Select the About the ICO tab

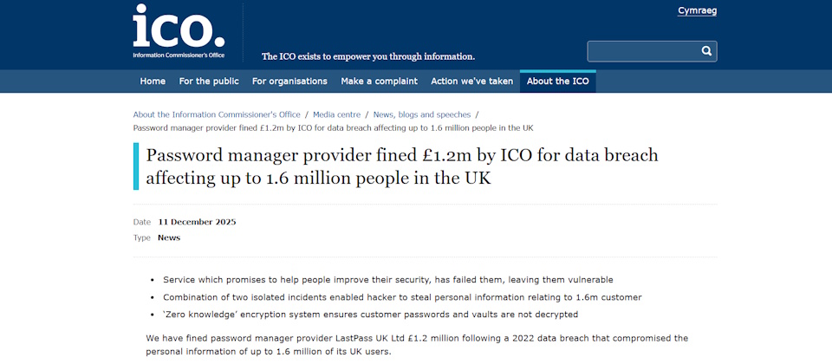[x=557, y=81]
